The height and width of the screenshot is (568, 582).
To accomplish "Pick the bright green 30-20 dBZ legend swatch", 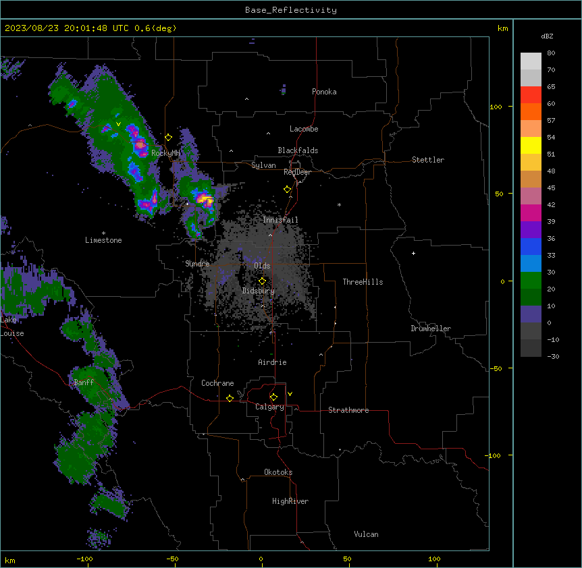I will pyautogui.click(x=531, y=281).
